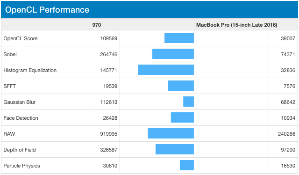
Task: Select the SFFT row label
Action: click(x=9, y=86)
